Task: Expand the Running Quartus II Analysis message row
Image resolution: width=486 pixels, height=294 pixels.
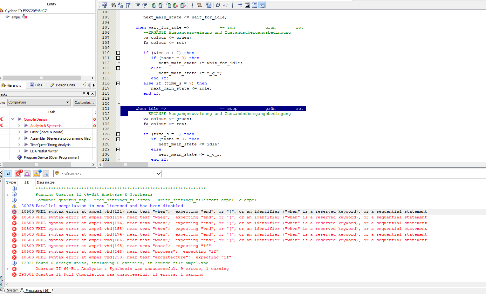Action: click(x=8, y=194)
